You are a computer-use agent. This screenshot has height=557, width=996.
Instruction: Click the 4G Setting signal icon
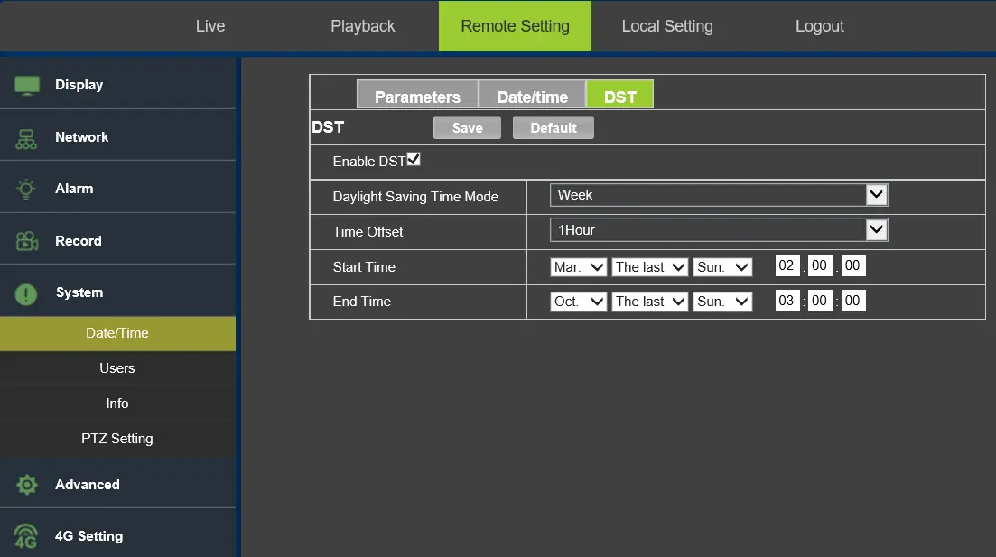(x=25, y=536)
